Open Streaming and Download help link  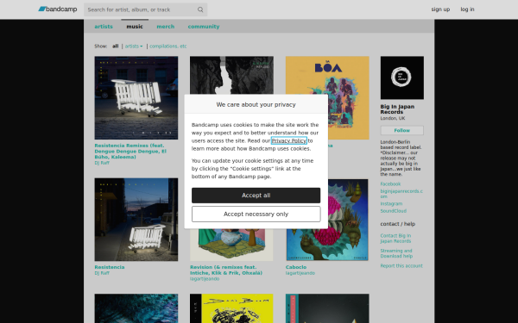pyautogui.click(x=396, y=253)
